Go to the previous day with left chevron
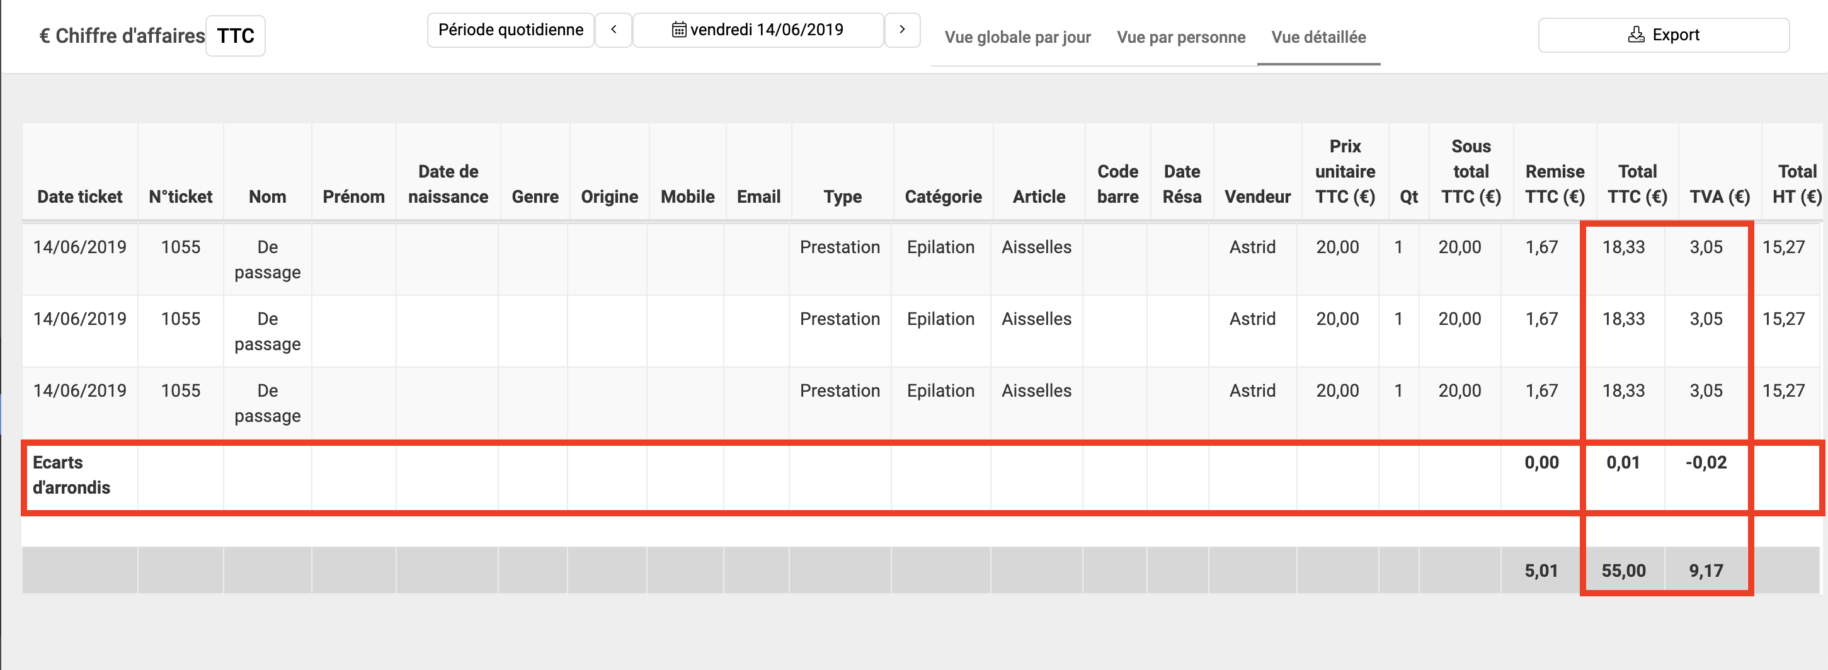This screenshot has height=670, width=1828. (613, 30)
